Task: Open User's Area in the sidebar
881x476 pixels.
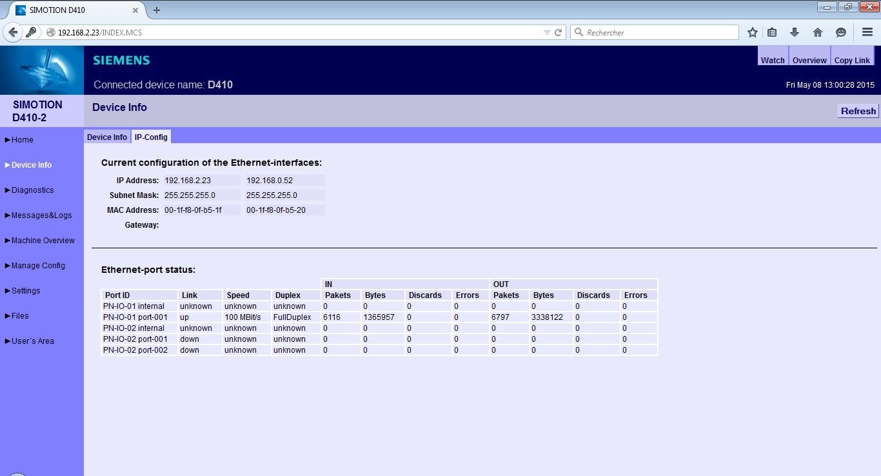Action: [33, 341]
